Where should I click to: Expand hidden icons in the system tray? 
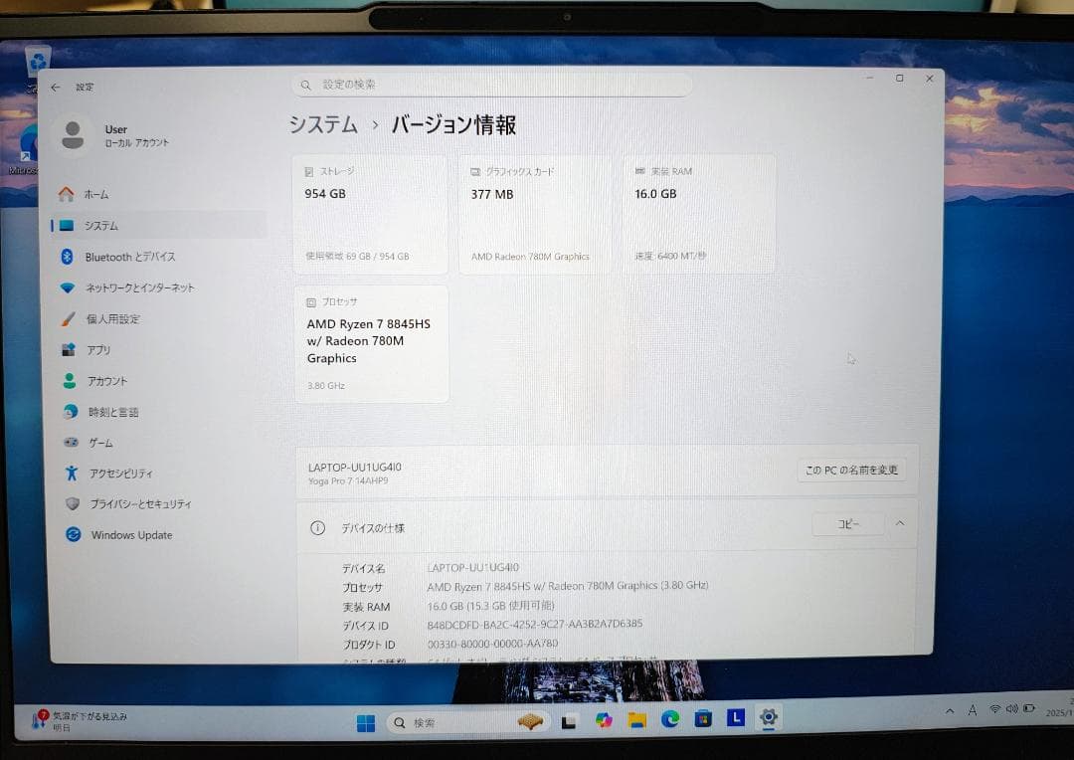pyautogui.click(x=950, y=709)
